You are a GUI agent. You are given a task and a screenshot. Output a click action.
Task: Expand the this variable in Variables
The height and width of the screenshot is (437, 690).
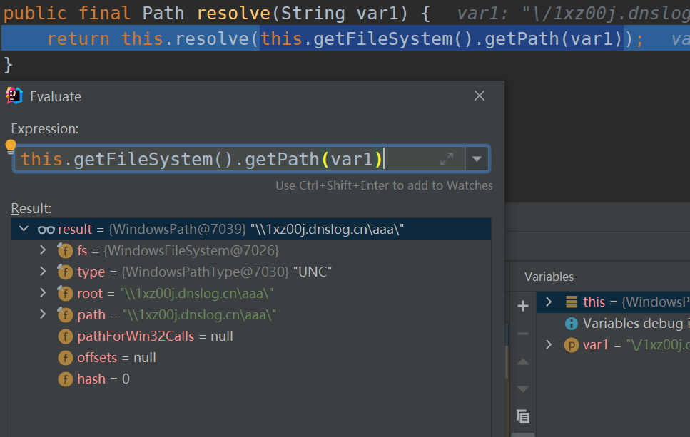(549, 302)
